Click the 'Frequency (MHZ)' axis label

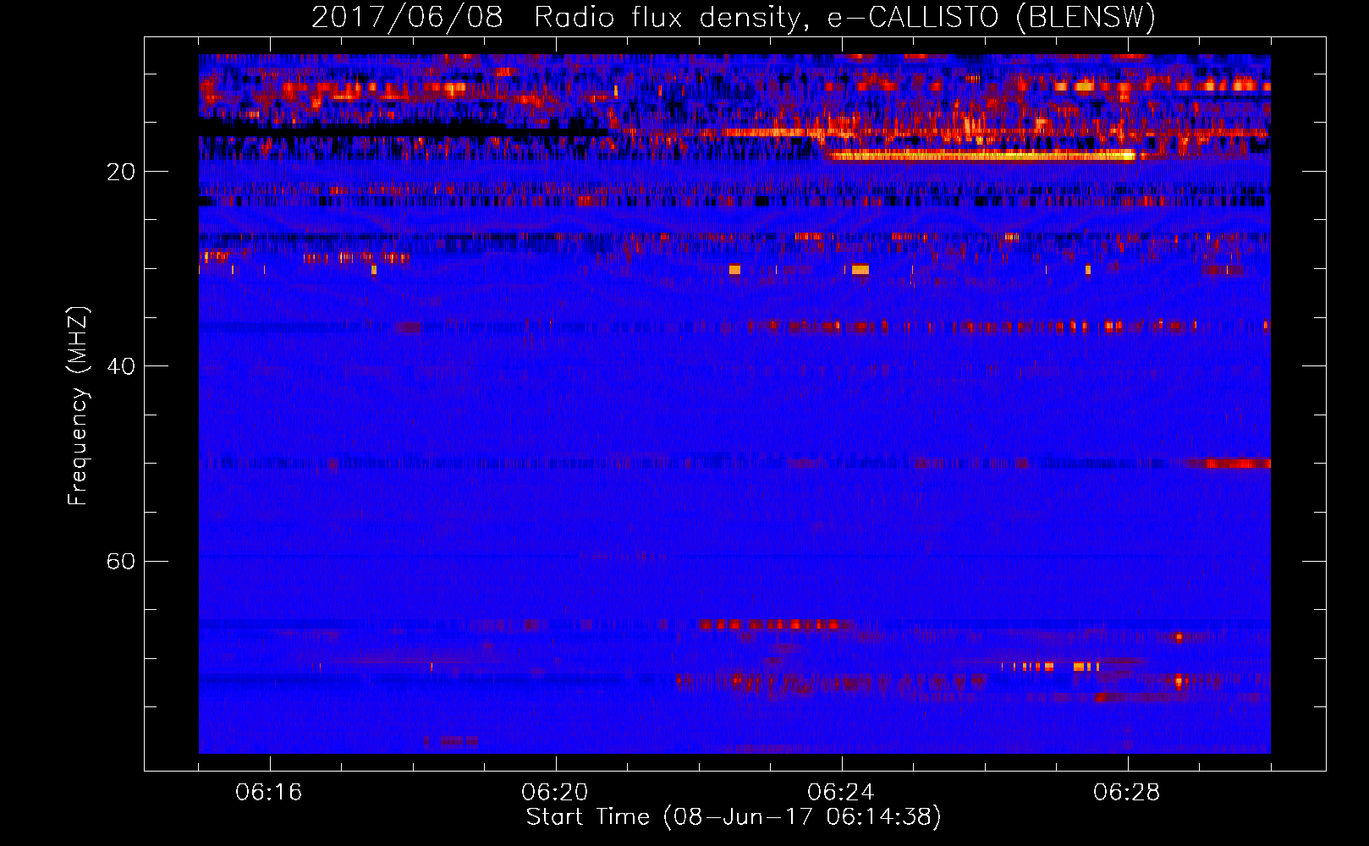77,406
